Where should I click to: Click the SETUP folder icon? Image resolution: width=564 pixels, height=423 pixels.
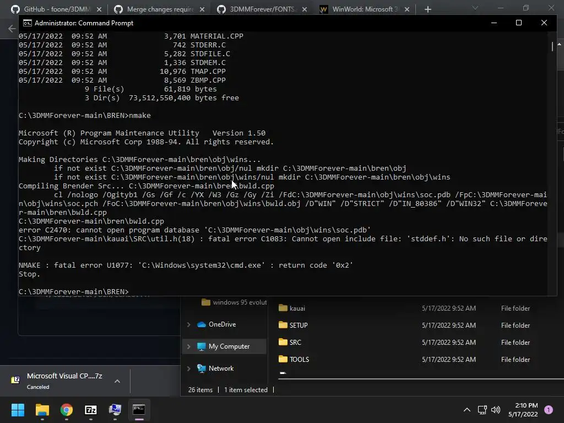coord(283,325)
